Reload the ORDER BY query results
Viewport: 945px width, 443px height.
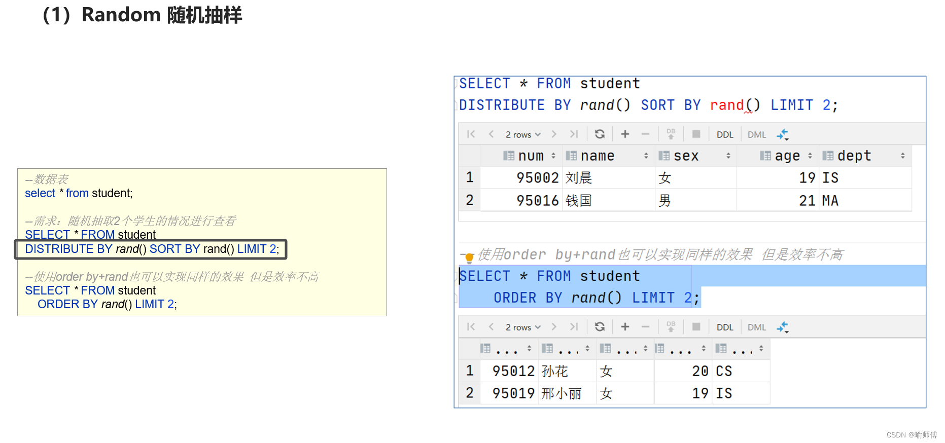(x=600, y=327)
